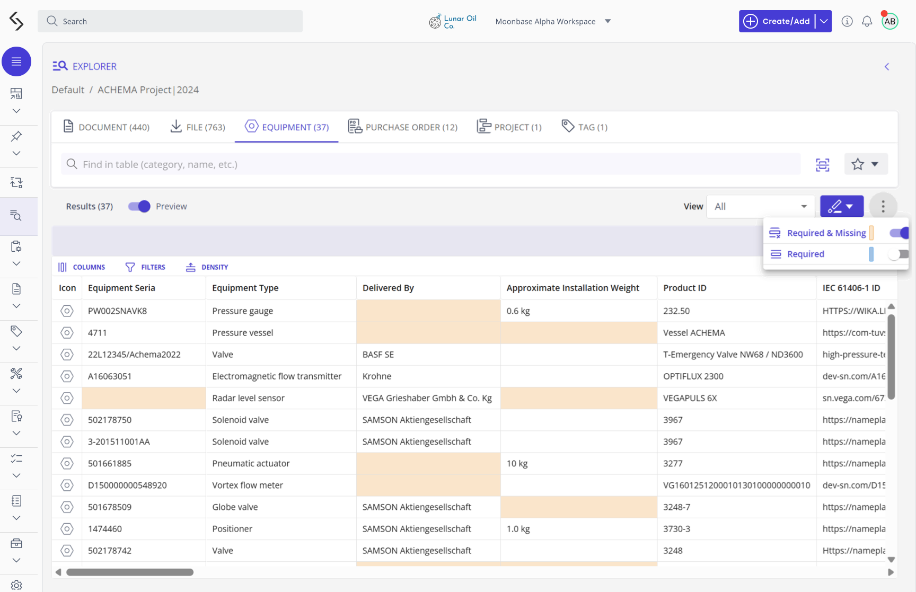This screenshot has width=916, height=592.
Task: Open the document sidebar icon
Action: tap(16, 289)
